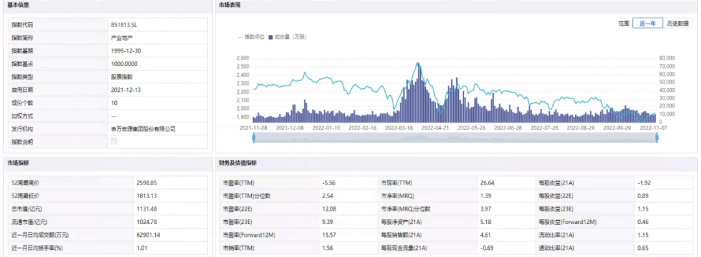The width and height of the screenshot is (701, 257).
Task: Click the 市净率(MRQ) value 1.39
Action: [x=486, y=196]
